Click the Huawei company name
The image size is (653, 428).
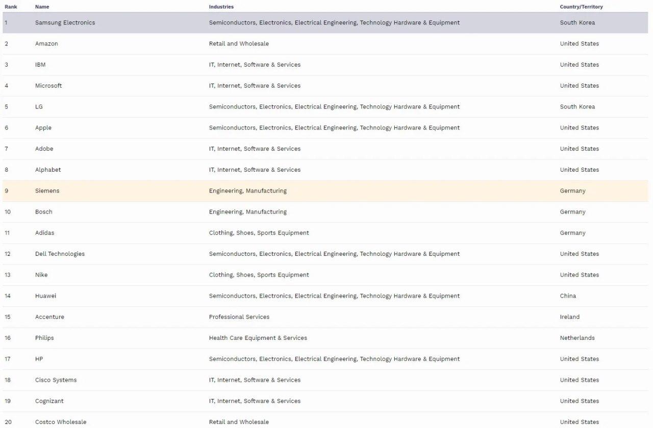coord(45,296)
